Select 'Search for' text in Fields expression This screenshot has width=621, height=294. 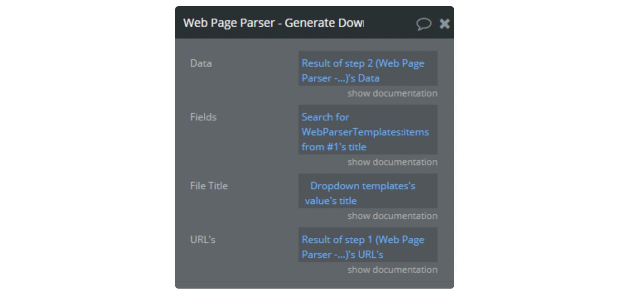pyautogui.click(x=325, y=117)
